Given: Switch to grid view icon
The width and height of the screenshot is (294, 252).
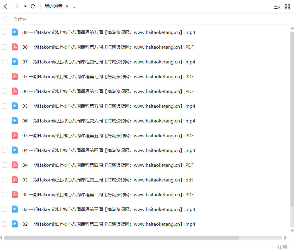Looking at the screenshot, I should coord(287,7).
